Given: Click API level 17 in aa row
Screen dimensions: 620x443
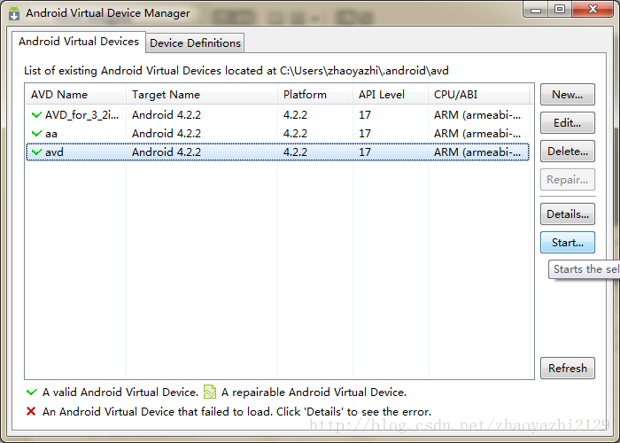Looking at the screenshot, I should point(365,133).
